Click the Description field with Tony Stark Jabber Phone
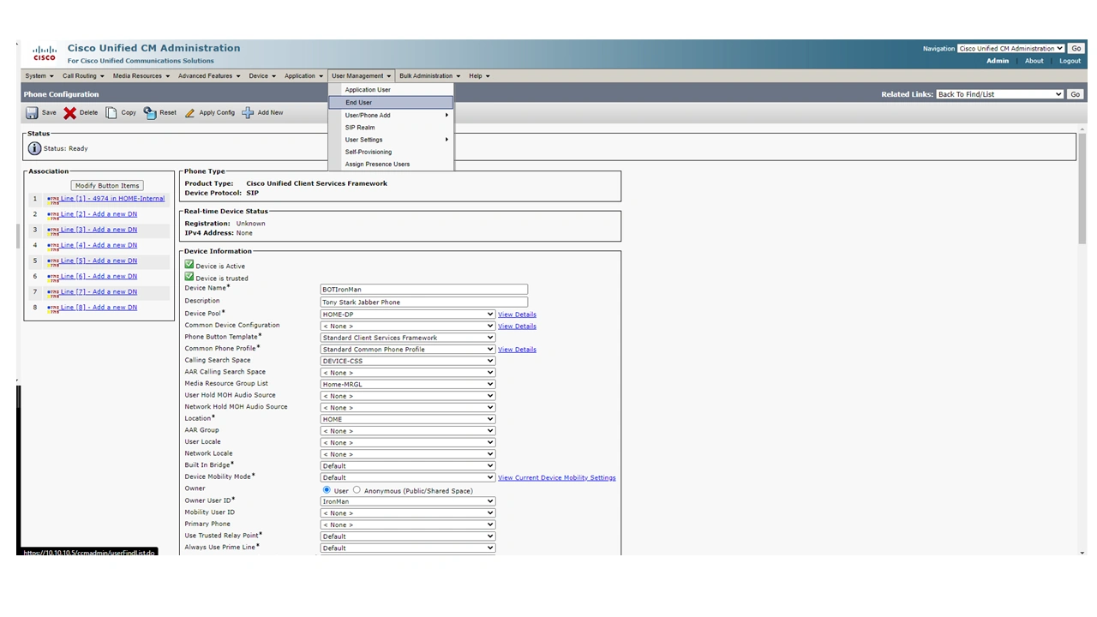Screen dimensions: 1097x617 (424, 302)
